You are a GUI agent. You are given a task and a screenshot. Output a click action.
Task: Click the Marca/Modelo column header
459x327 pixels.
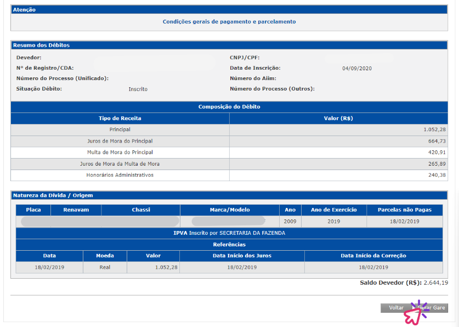click(230, 210)
